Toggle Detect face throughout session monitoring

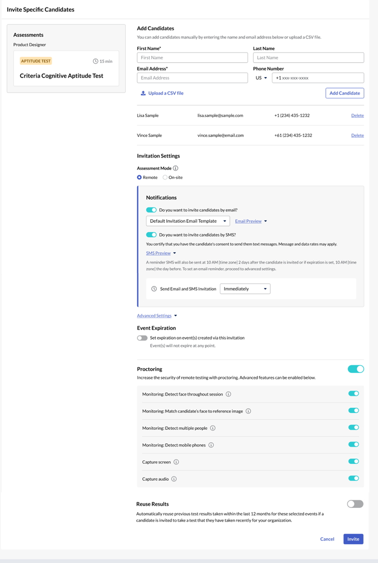point(354,393)
